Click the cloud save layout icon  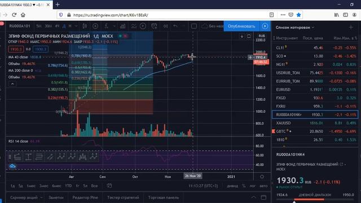point(204,27)
